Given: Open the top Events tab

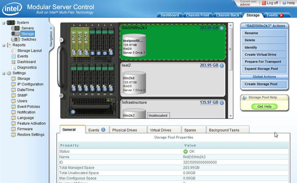Looking at the screenshot, I should [x=272, y=15].
